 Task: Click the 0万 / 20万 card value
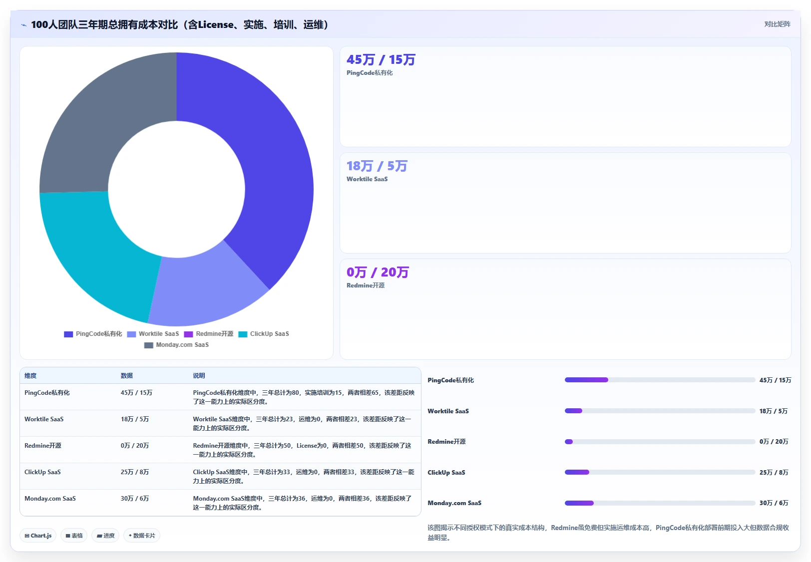click(378, 273)
